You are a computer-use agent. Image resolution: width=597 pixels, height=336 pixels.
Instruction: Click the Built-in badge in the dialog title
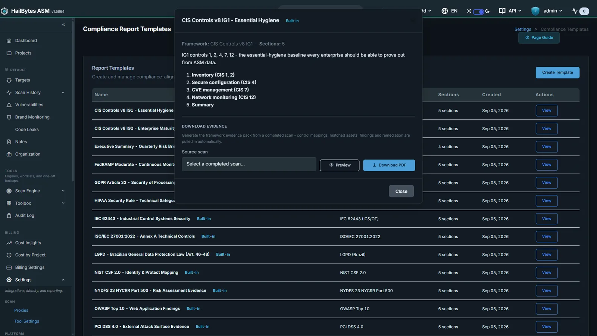tap(292, 21)
